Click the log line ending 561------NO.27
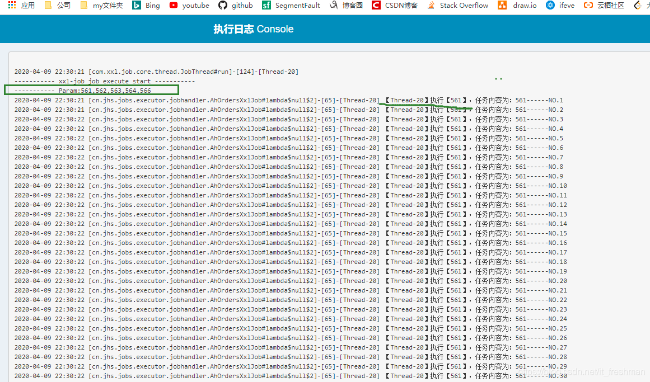The image size is (650, 382). coord(291,348)
